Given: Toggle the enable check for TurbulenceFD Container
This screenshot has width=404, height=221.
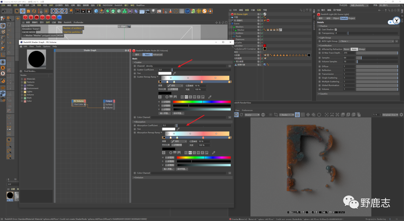Looking at the screenshot, I should click(x=261, y=49).
